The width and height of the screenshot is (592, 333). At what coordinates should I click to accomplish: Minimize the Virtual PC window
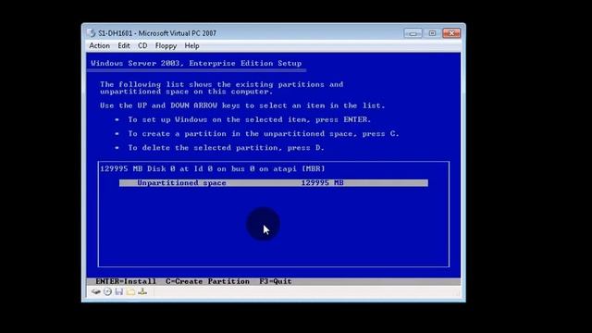413,33
